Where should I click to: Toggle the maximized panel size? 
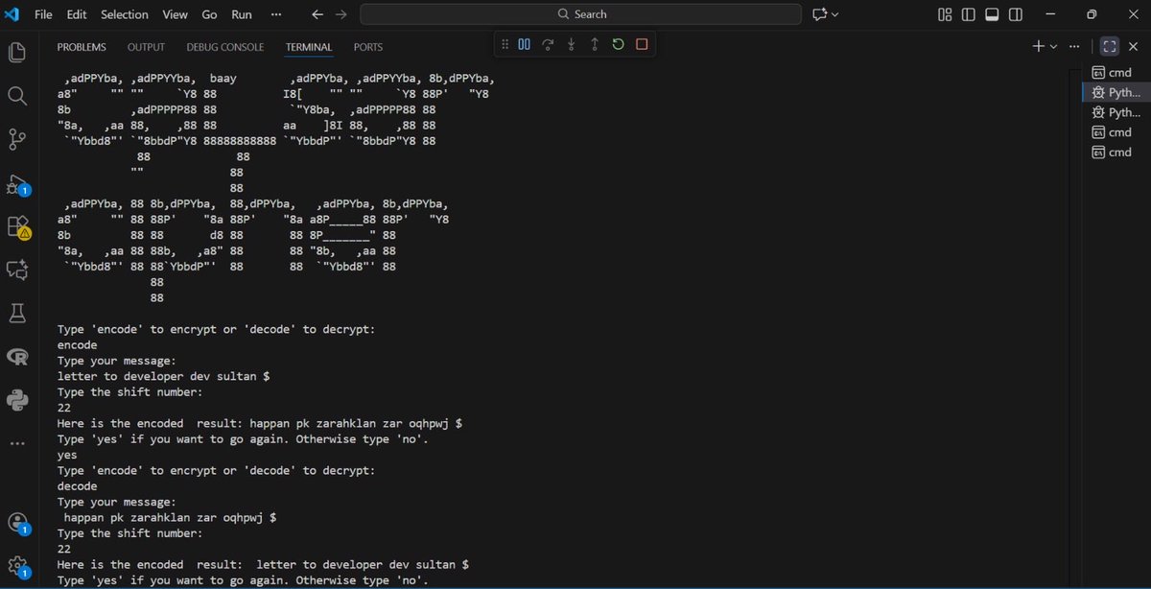coord(1110,46)
